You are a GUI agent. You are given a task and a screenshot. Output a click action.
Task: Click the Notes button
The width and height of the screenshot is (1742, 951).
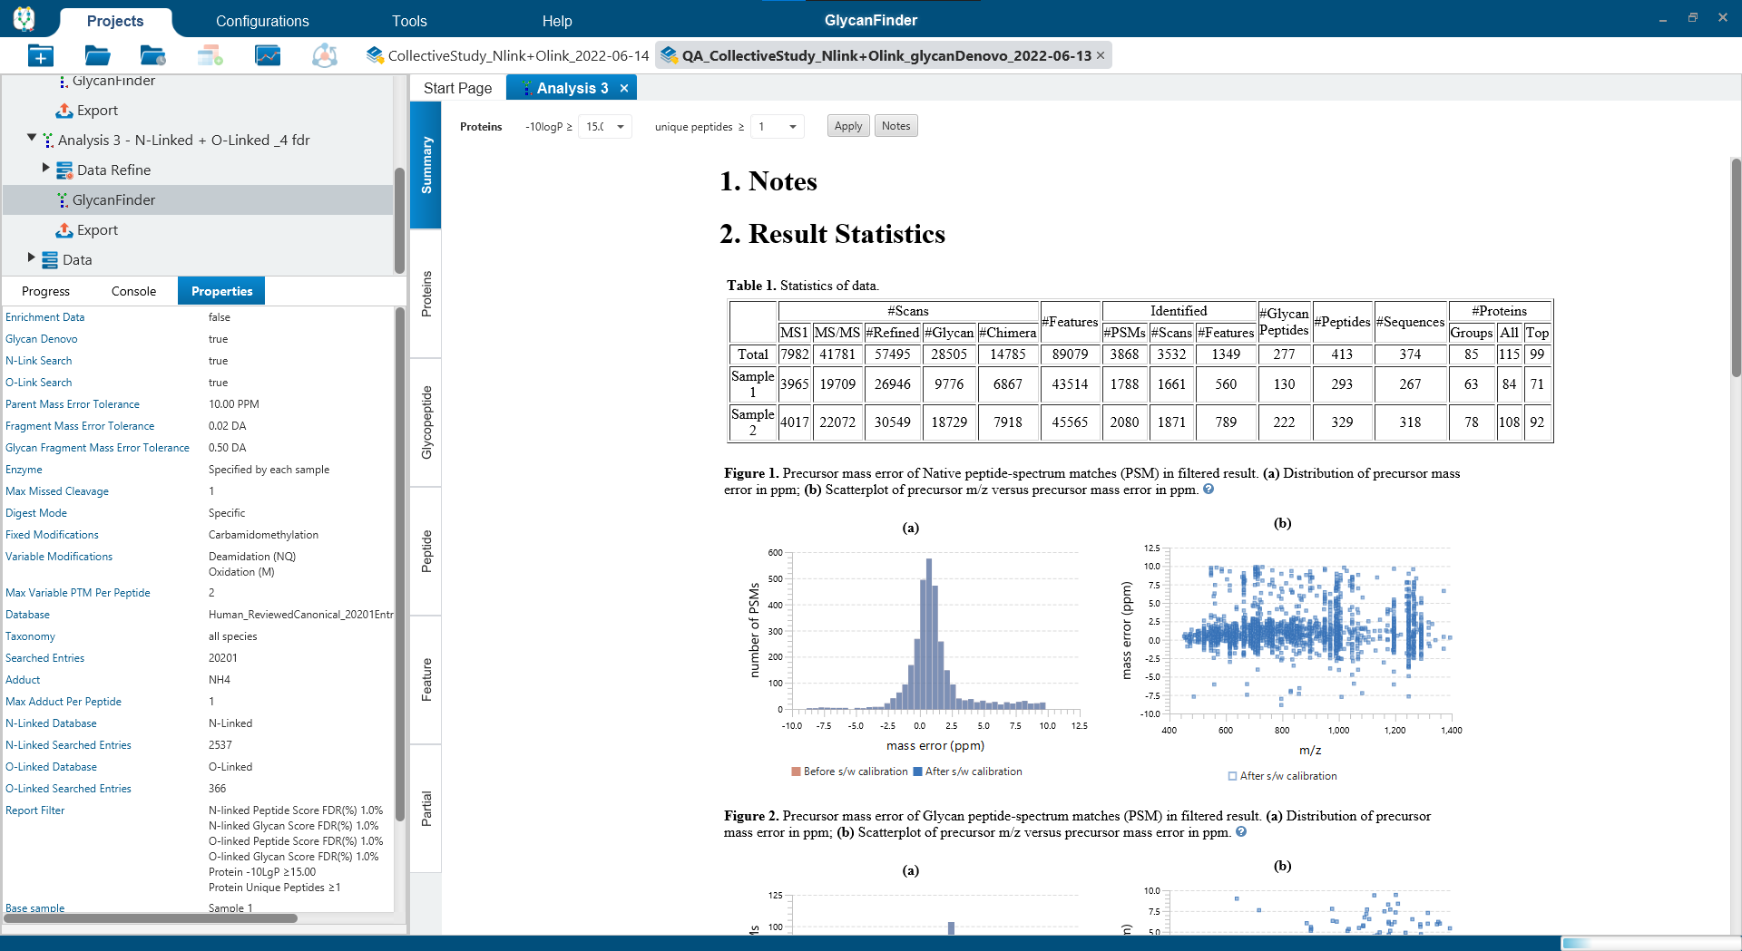click(895, 126)
